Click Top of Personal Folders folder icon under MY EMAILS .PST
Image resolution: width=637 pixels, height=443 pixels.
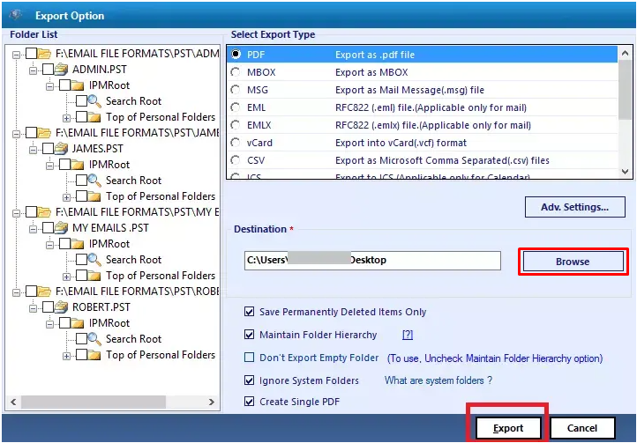pos(94,276)
